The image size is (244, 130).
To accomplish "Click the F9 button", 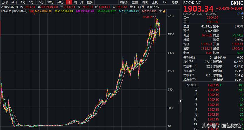I will point(164,2).
